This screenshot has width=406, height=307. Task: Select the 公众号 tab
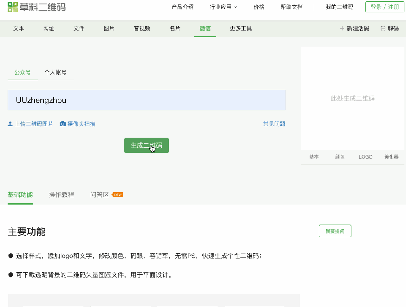click(23, 73)
